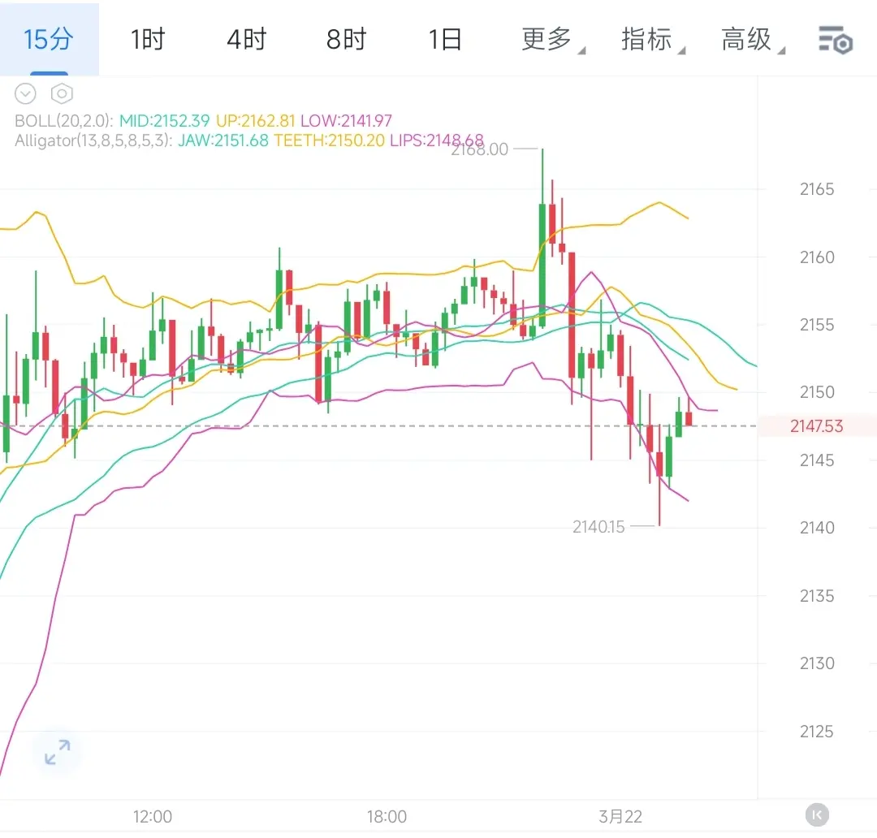Click the 2140.15 low price marker

click(598, 527)
